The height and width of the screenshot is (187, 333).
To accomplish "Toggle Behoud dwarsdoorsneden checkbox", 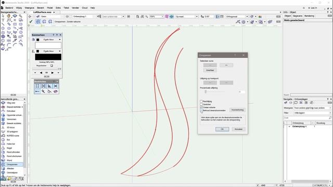I will 201,111.
